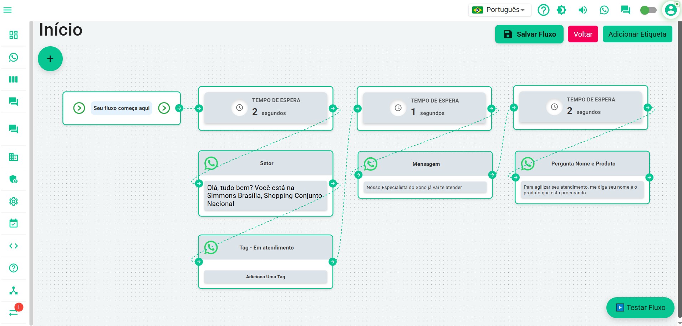Click the red Voltar button
Viewport: 682px width, 326px height.
click(583, 34)
